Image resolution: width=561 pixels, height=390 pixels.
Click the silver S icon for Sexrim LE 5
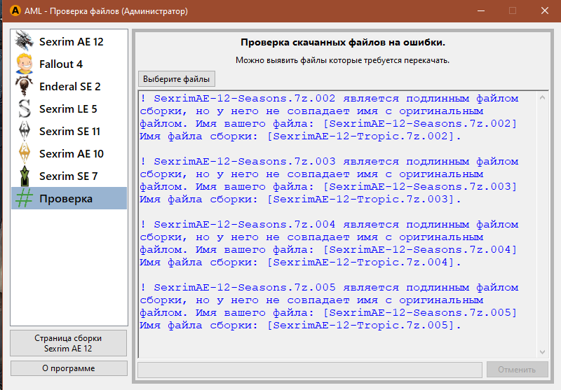(25, 109)
